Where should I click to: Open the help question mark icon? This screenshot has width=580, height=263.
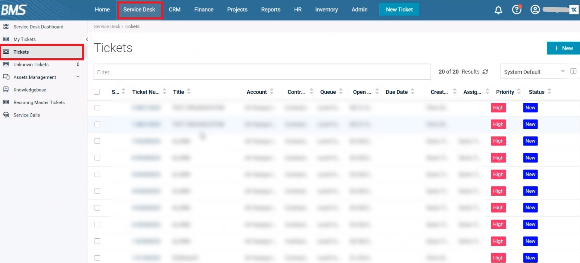(516, 10)
